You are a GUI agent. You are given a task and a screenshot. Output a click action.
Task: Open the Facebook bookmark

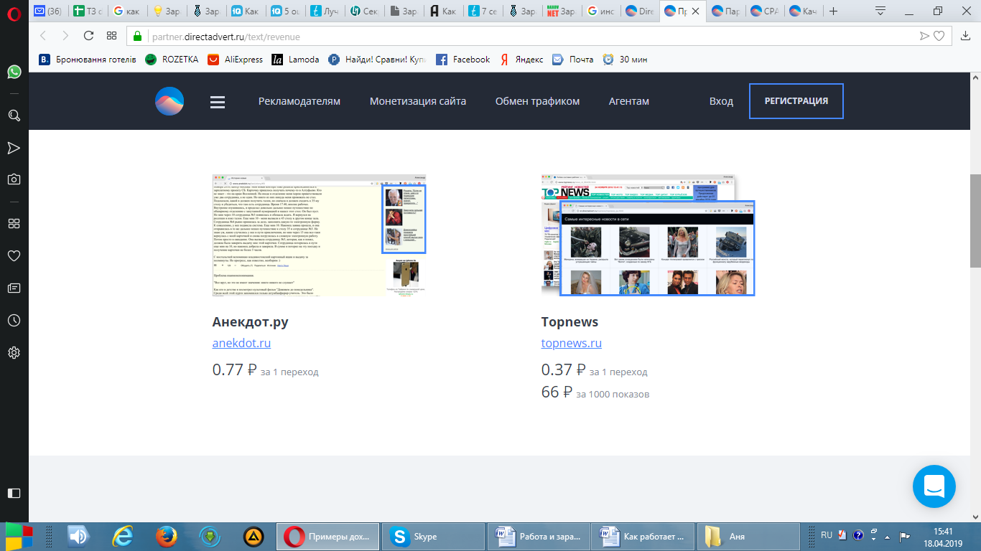click(462, 60)
